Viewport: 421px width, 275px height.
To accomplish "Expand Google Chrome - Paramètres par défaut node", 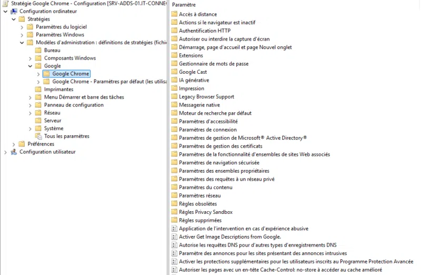I will (38, 82).
